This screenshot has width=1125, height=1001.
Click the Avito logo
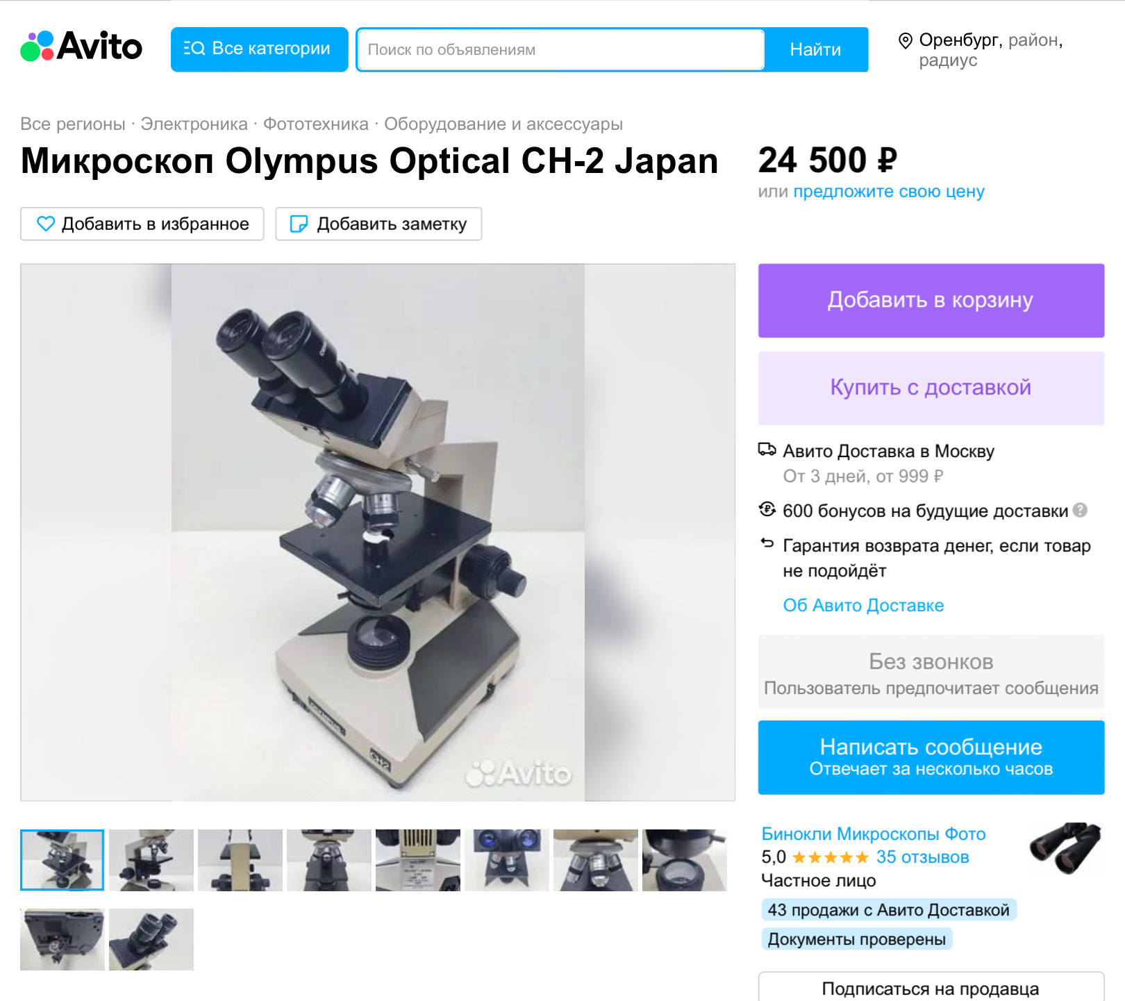(x=81, y=47)
